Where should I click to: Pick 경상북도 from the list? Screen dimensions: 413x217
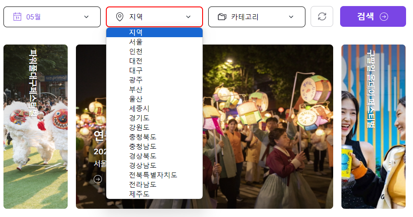pos(154,156)
